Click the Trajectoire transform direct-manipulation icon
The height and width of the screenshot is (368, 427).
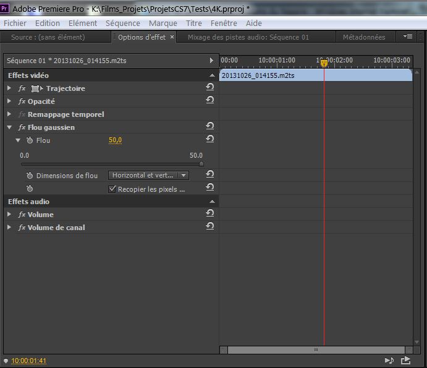(37, 88)
